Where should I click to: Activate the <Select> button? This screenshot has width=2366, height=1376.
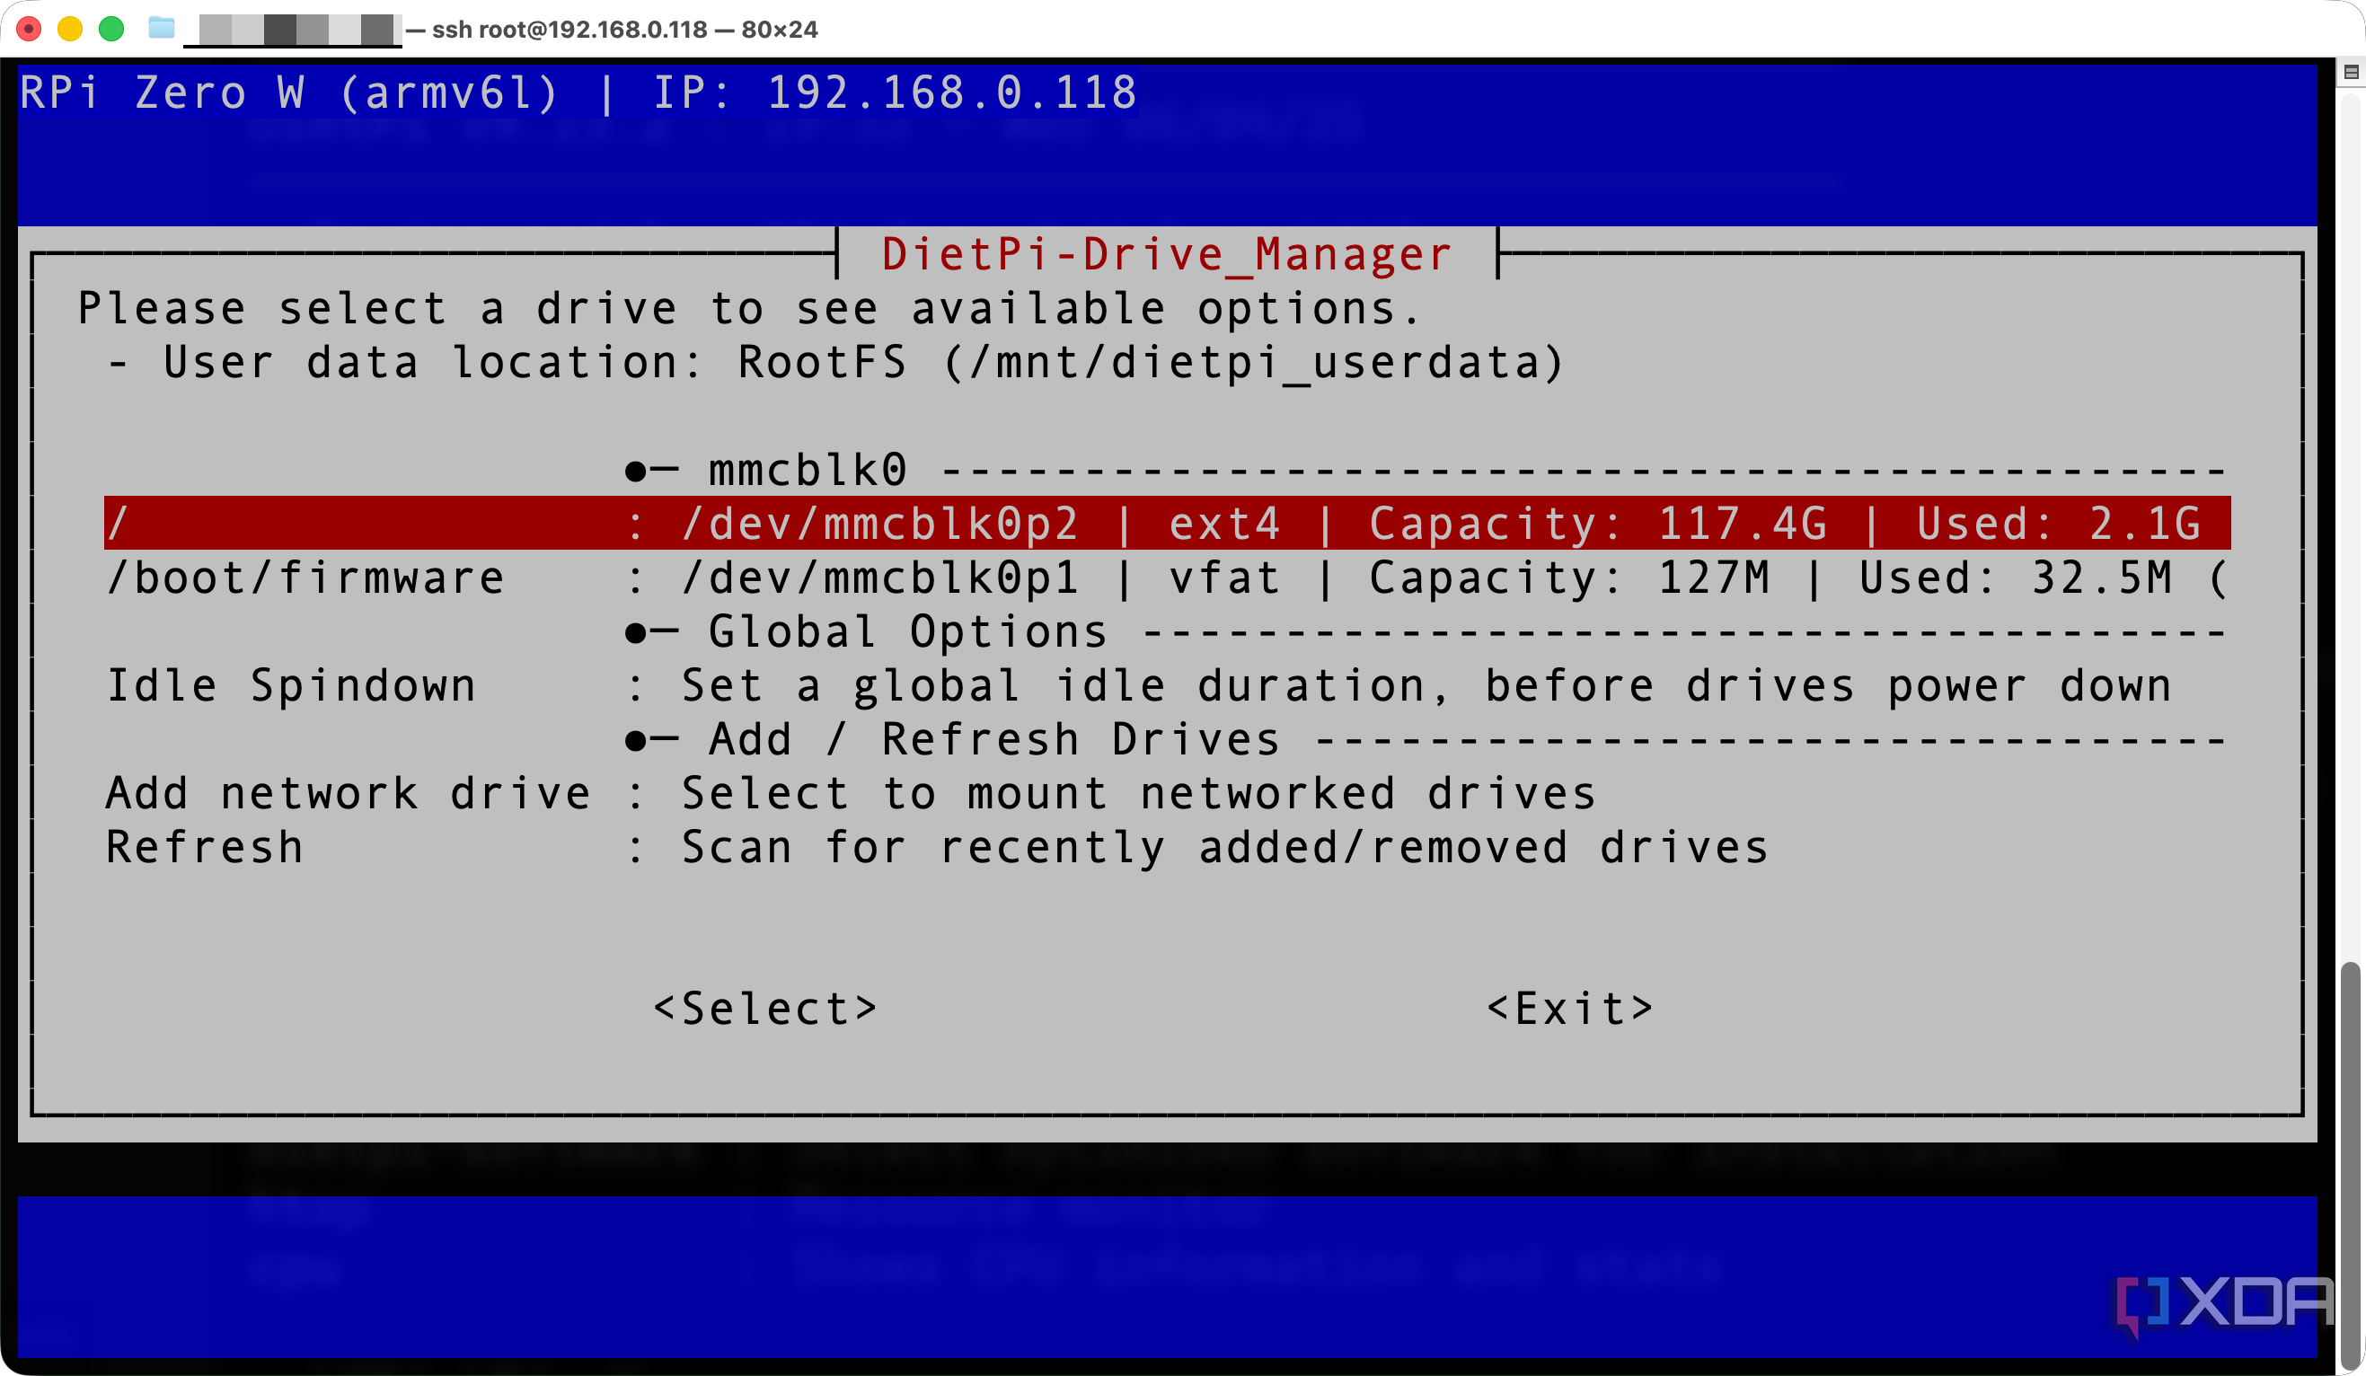765,1008
